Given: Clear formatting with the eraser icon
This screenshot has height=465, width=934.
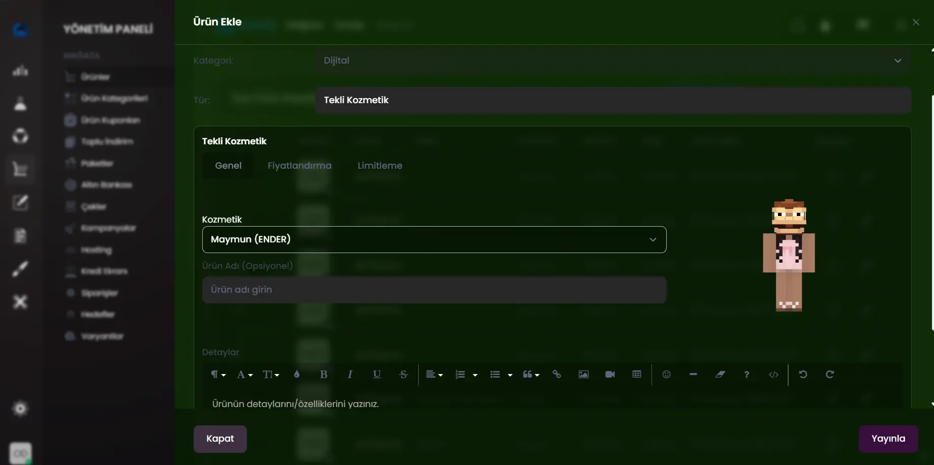Looking at the screenshot, I should pyautogui.click(x=720, y=375).
